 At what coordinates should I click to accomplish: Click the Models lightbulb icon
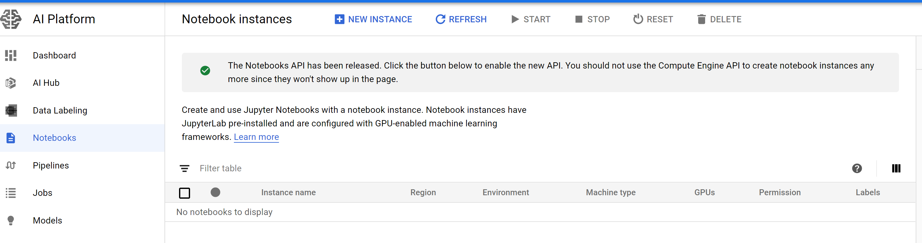point(11,220)
